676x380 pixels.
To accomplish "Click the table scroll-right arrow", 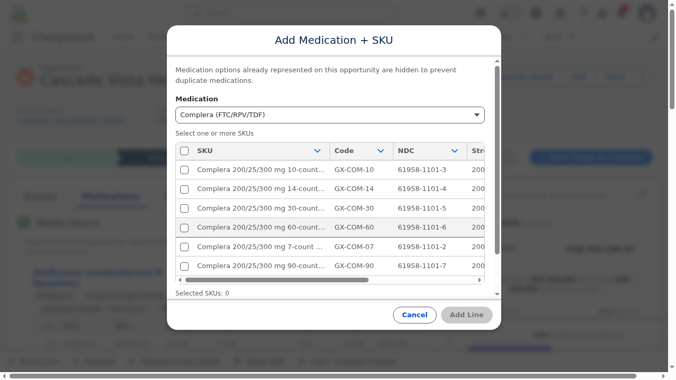I will (480, 280).
